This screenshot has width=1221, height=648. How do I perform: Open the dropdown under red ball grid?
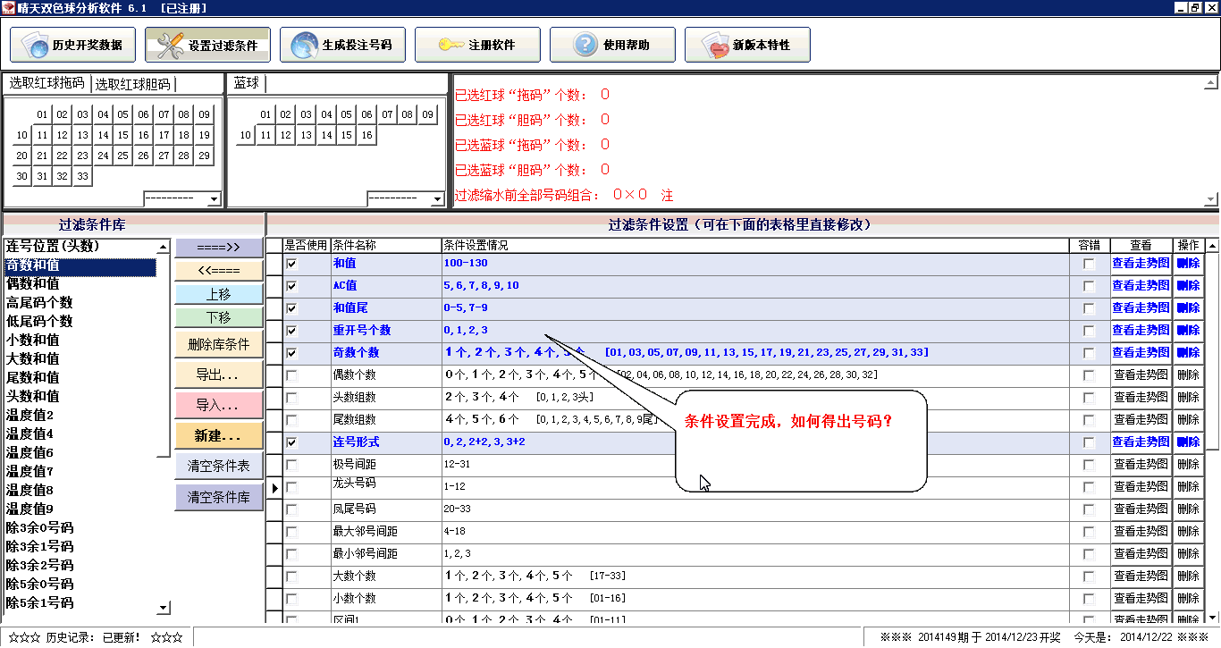tap(214, 198)
